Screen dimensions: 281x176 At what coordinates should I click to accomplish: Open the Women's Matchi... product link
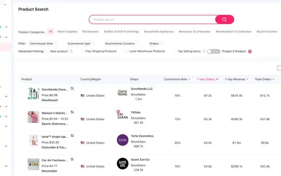click(x=55, y=113)
